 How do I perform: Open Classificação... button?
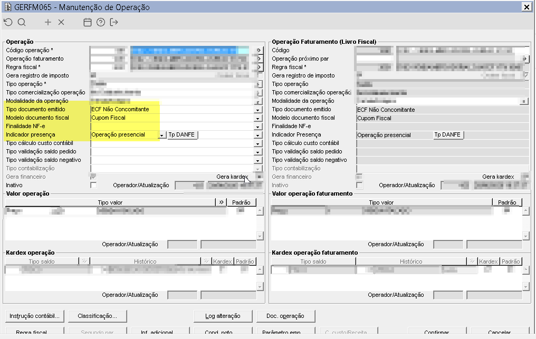[98, 316]
